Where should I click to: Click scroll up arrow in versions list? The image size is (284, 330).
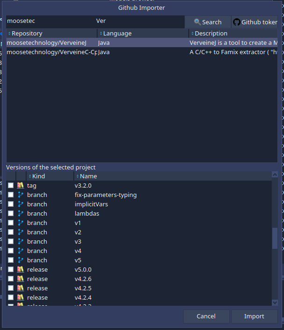275,175
